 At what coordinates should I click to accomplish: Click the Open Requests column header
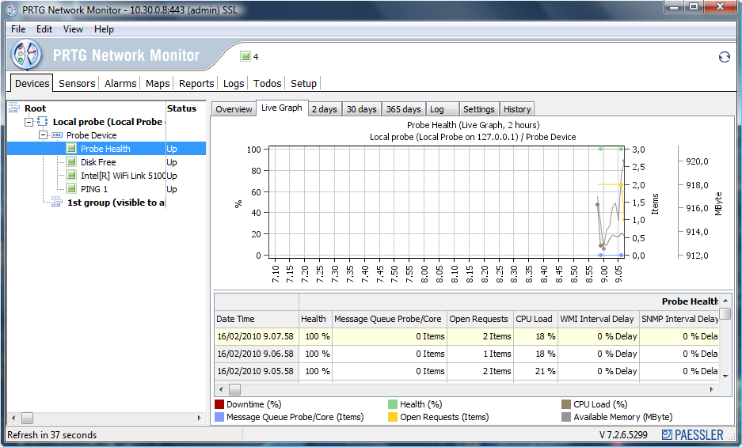pos(480,319)
